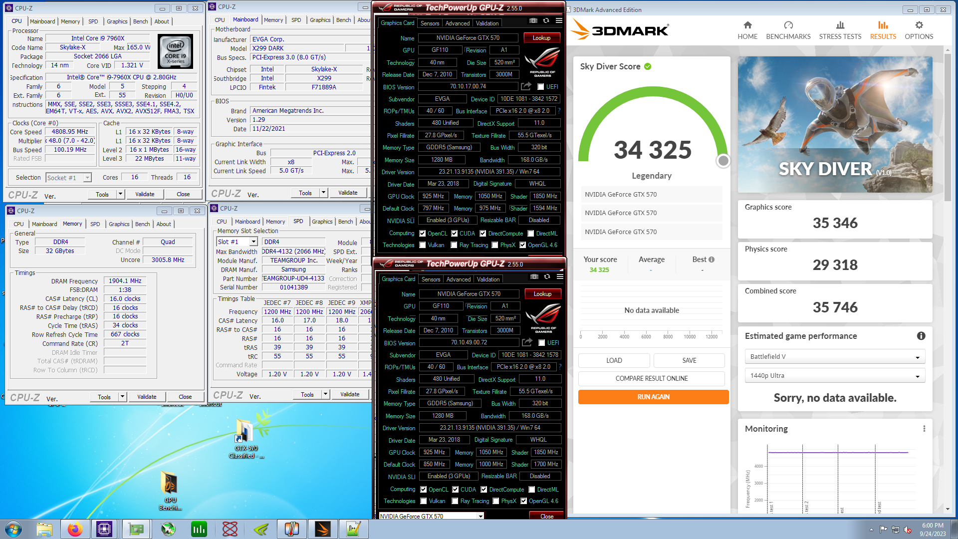Click the SAVE button in 3DMark
This screenshot has width=958, height=539.
[x=689, y=360]
